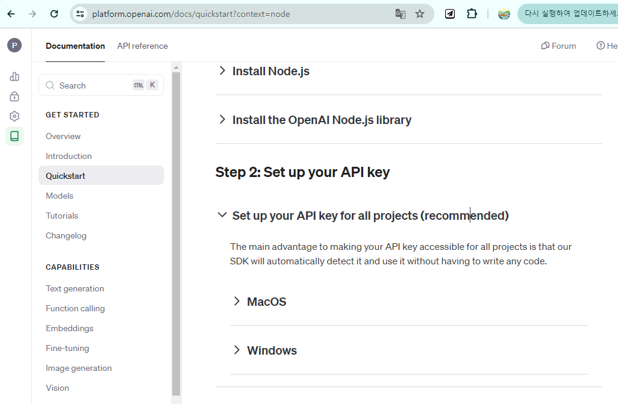Reload the current page
618x404 pixels.
(x=54, y=14)
